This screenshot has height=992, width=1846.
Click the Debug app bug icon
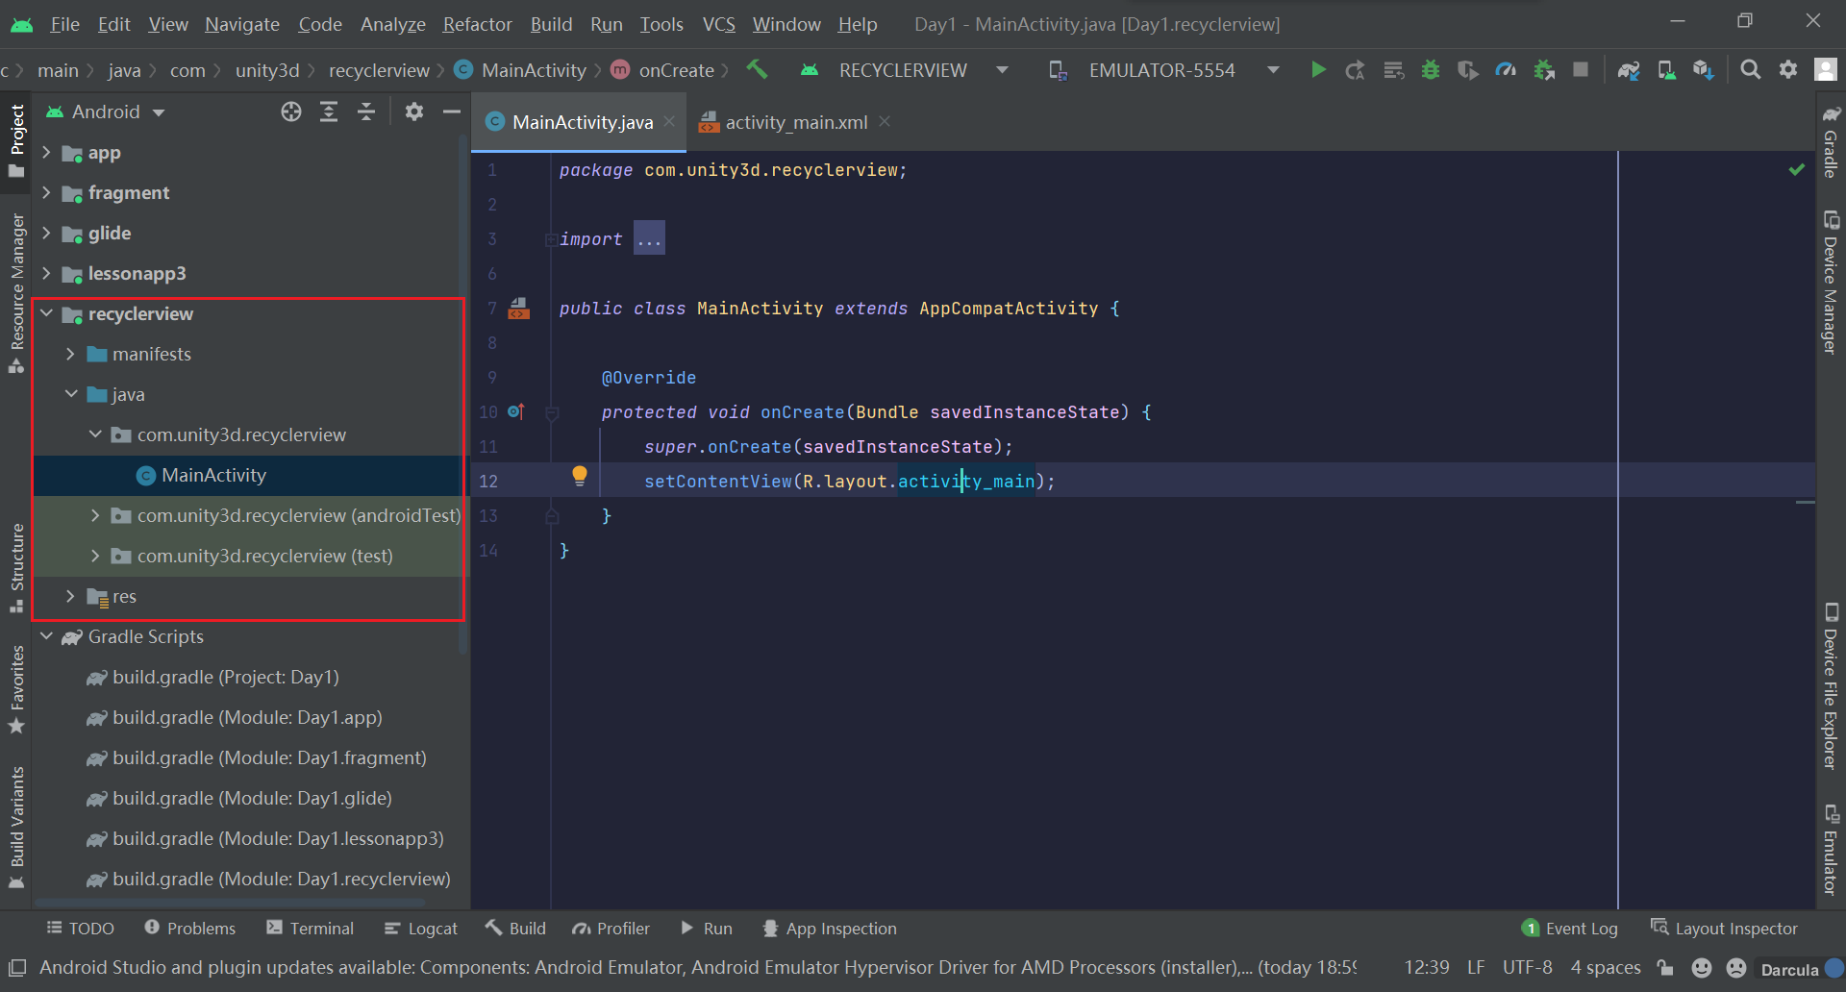pos(1431,70)
